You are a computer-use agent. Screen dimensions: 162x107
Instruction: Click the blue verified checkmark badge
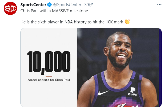tap(50, 5)
